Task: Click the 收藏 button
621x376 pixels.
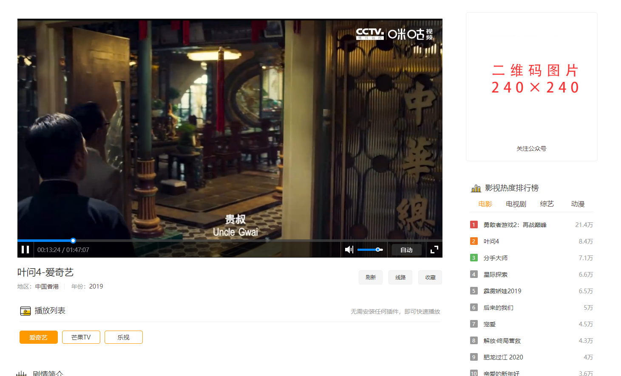Action: [x=430, y=277]
